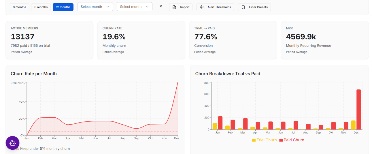Click the Trial Churn legend label
The image size is (372, 154).
click(x=267, y=140)
